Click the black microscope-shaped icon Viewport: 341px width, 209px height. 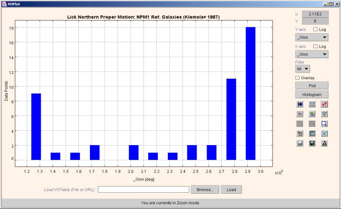(x=324, y=143)
